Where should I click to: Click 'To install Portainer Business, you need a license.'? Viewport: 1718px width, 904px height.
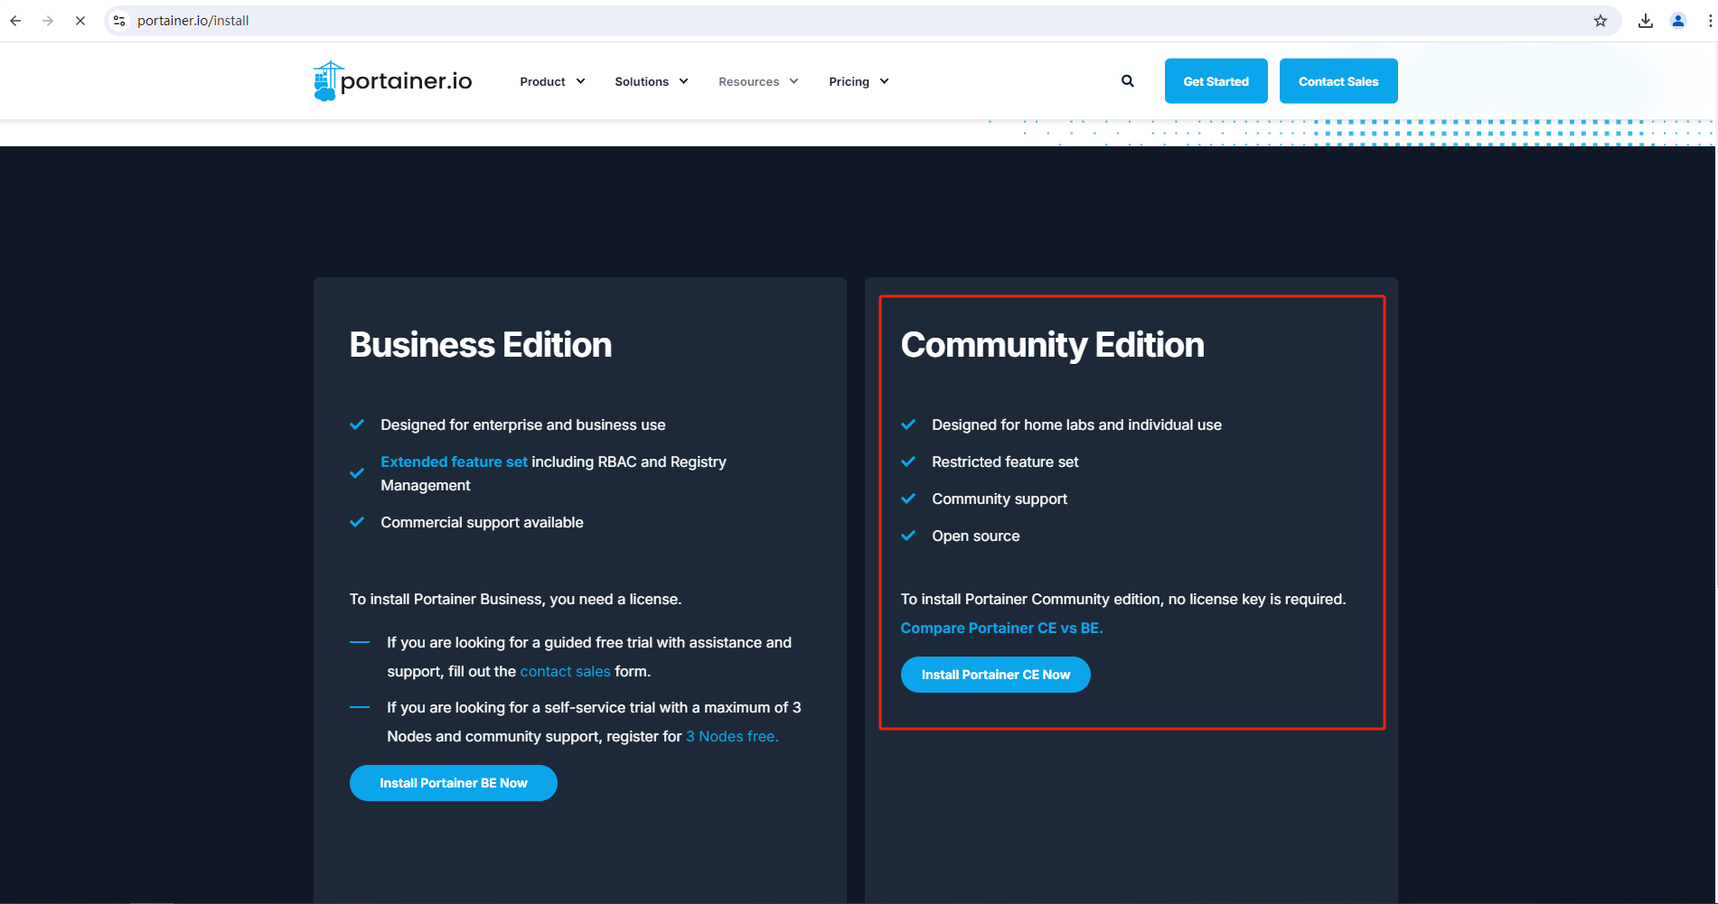click(x=516, y=599)
